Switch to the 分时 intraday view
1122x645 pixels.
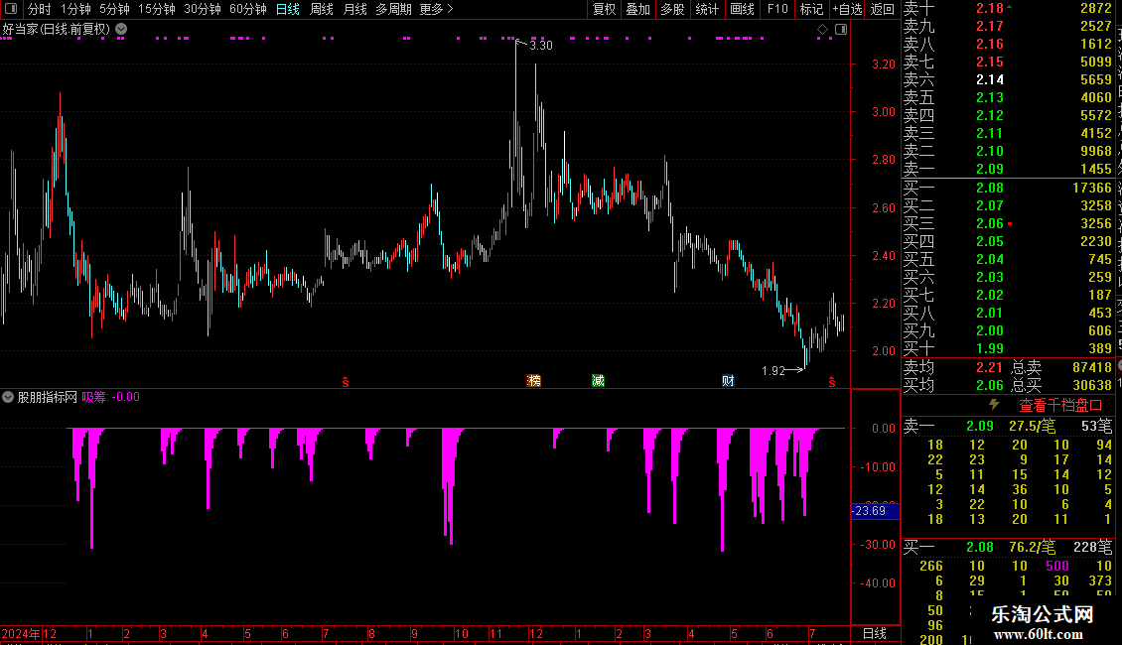tap(40, 9)
